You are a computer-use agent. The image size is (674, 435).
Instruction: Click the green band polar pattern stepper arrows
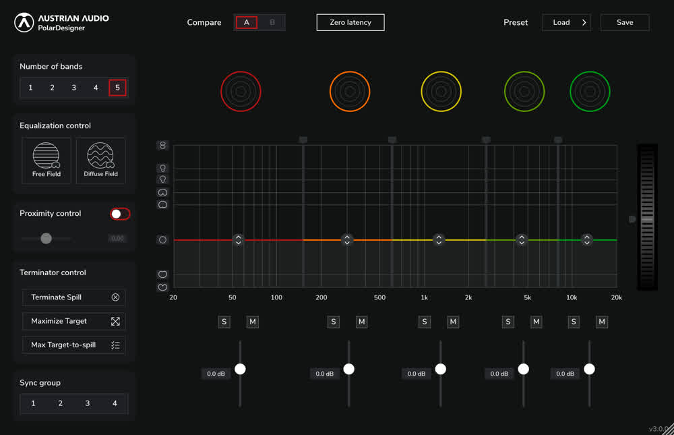pos(587,239)
